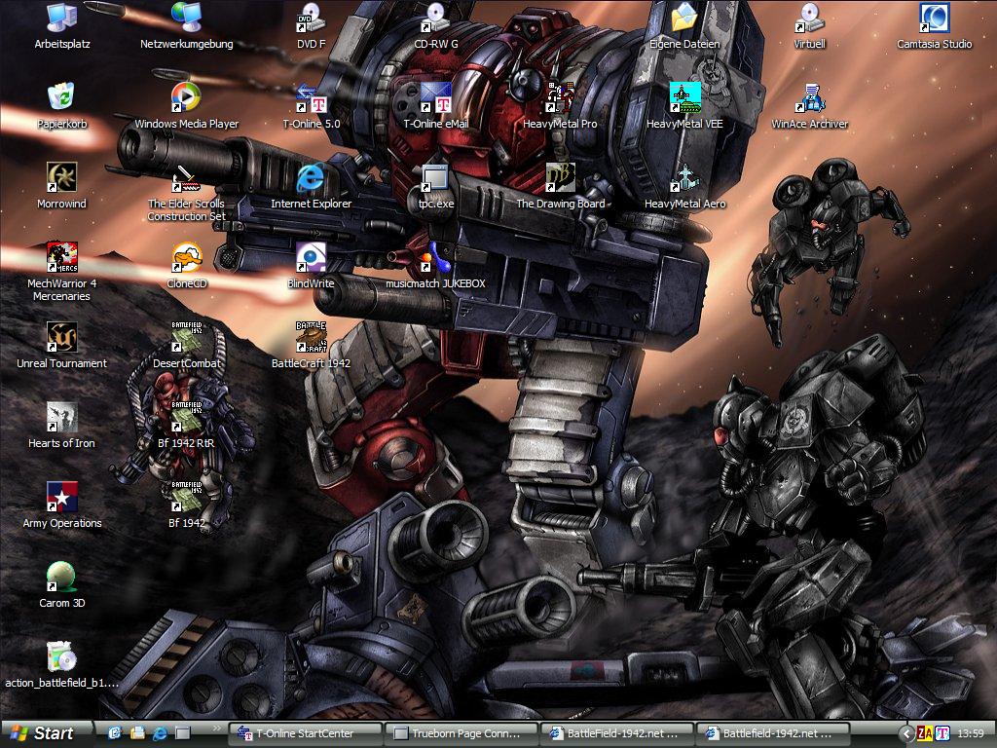Select the Bf 1942 RtR shortcut
Screen dimensions: 997x748
tap(186, 426)
